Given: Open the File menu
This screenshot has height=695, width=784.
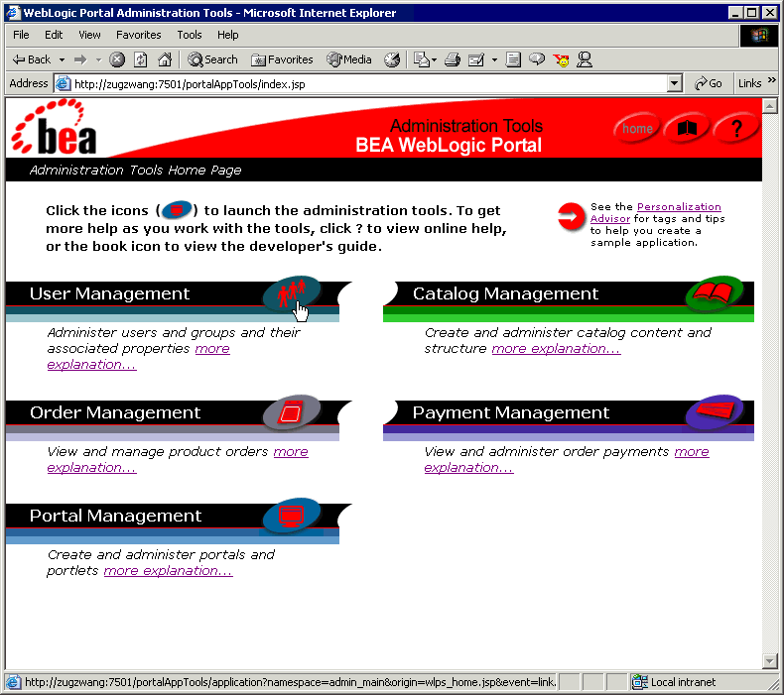Looking at the screenshot, I should pos(21,35).
